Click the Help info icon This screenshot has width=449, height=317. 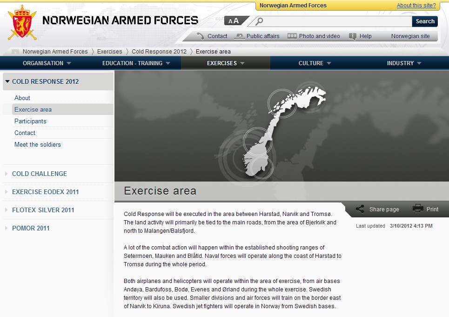(353, 36)
